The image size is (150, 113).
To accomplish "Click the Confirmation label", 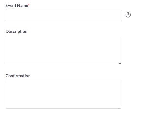I will 18,76.
